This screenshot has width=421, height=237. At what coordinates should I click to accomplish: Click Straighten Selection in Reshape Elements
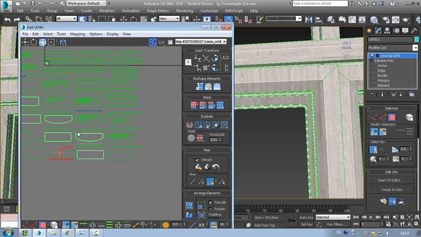coord(199,86)
